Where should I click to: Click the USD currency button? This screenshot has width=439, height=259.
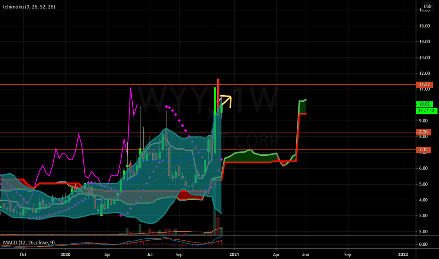point(427,6)
